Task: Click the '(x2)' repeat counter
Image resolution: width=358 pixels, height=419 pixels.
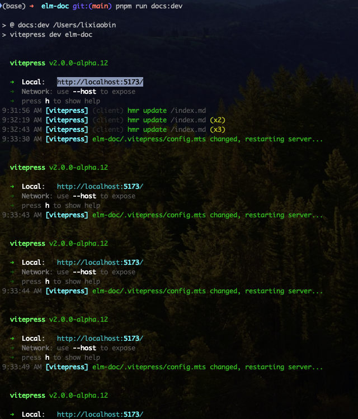Action: pyautogui.click(x=218, y=120)
